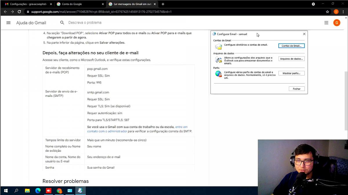This screenshot has width=348, height=195.
Task: Click the Seu endereço de e-mail text
Action: click(104, 157)
